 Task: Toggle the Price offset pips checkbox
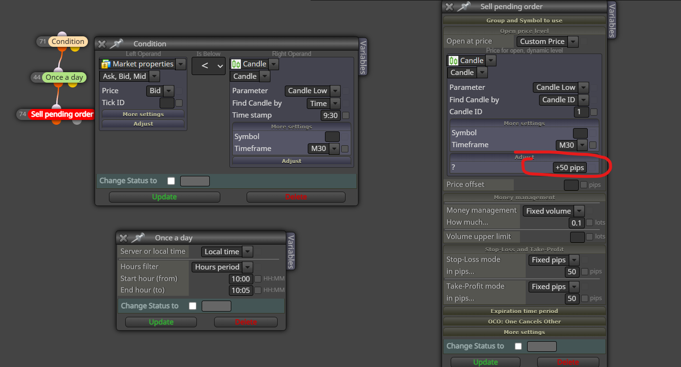584,184
